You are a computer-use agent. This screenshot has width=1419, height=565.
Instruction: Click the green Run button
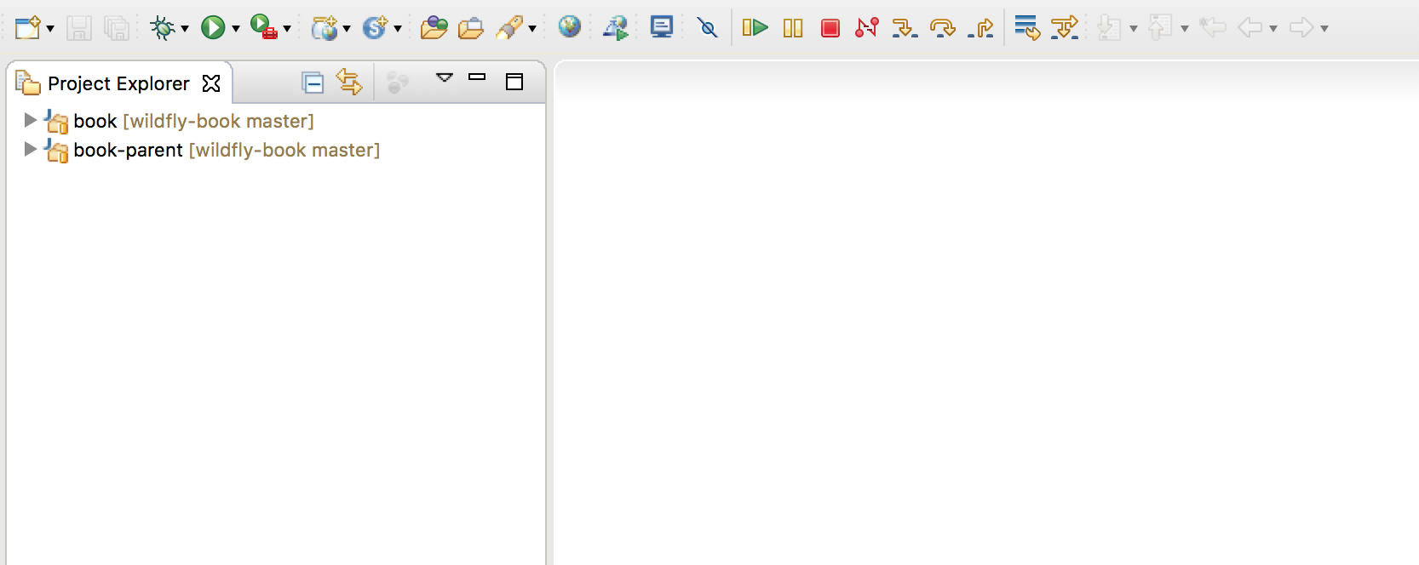(213, 28)
